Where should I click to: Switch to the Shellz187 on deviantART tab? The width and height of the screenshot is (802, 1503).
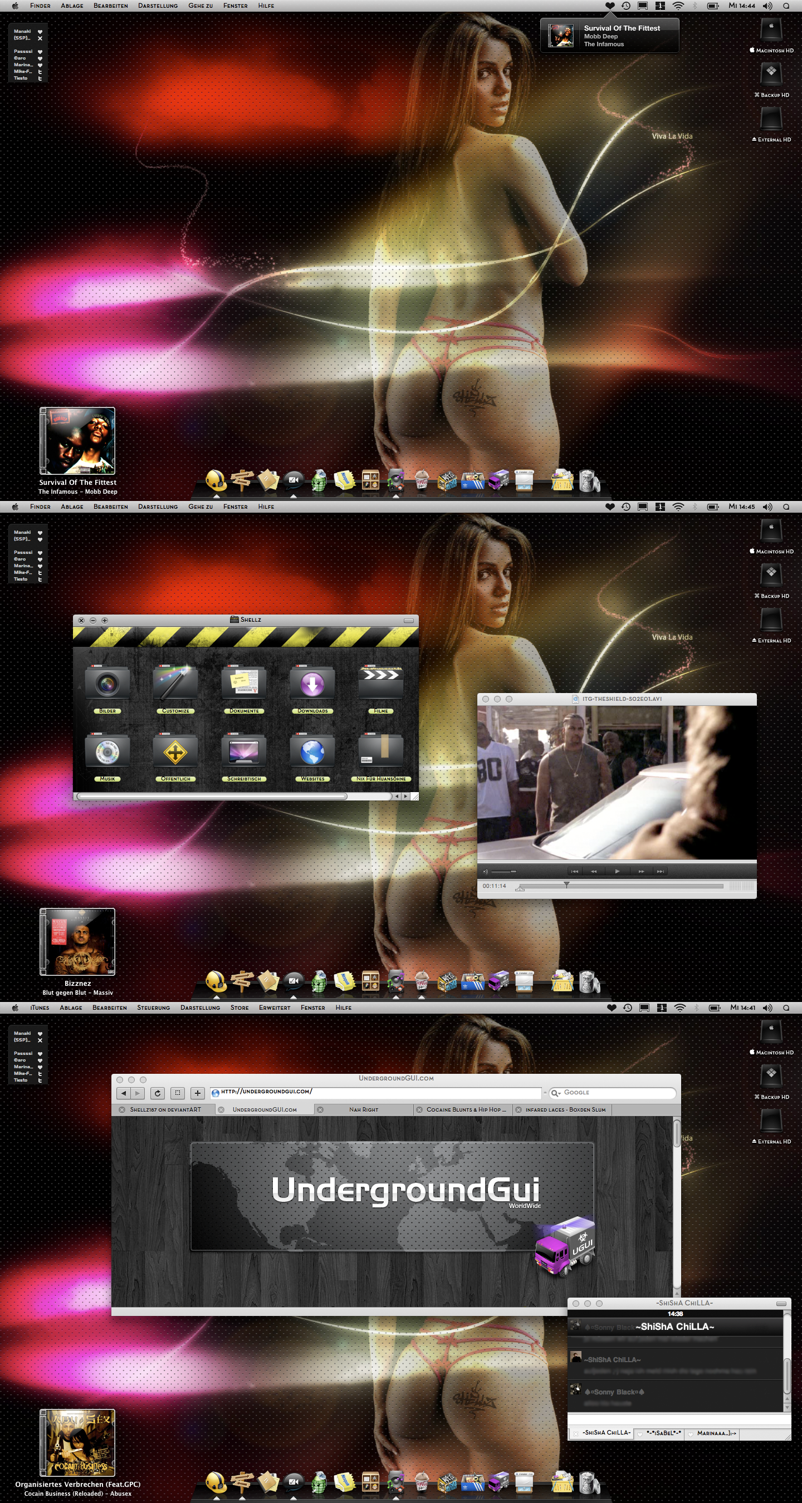coord(165,1109)
